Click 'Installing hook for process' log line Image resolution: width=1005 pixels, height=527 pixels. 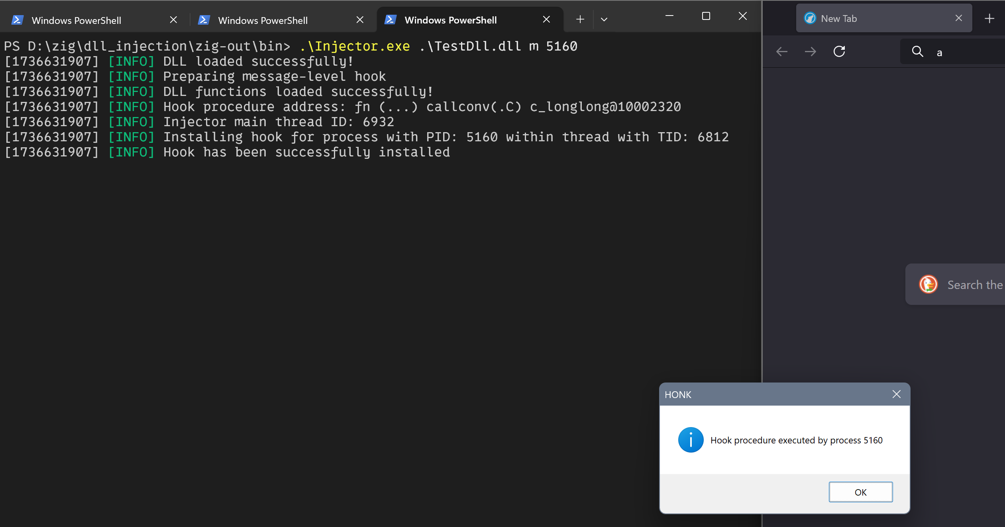point(446,137)
